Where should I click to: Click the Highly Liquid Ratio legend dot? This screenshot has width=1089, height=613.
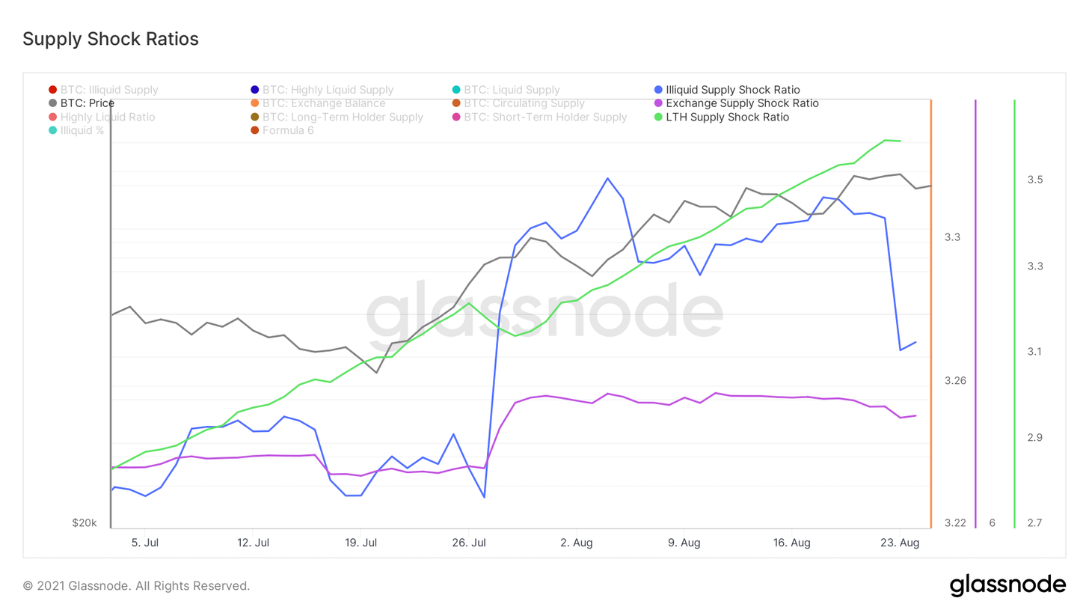[52, 117]
